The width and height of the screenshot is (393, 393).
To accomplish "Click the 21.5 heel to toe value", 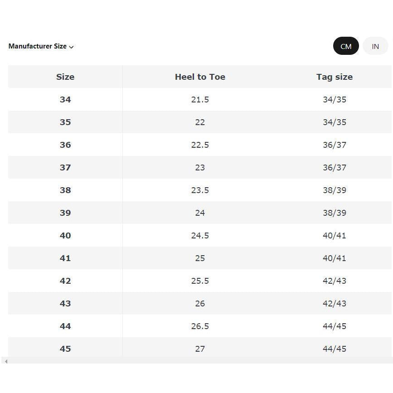I will coord(200,100).
